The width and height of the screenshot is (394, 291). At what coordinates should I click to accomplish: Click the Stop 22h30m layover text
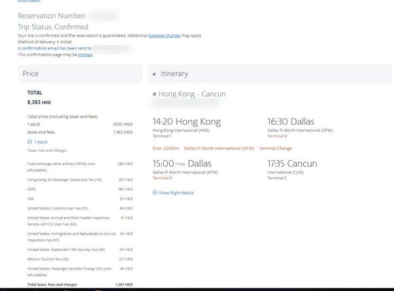coord(166,149)
